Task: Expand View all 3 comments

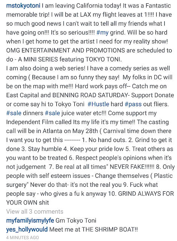Action: pyautogui.click(x=35, y=212)
